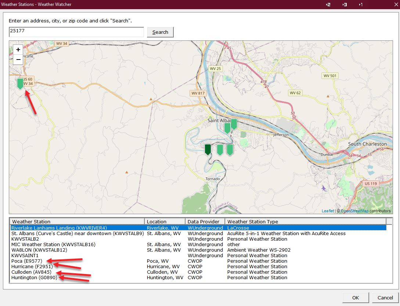Zoom in on the map
Viewport: 400px width, 306px height.
coord(18,50)
